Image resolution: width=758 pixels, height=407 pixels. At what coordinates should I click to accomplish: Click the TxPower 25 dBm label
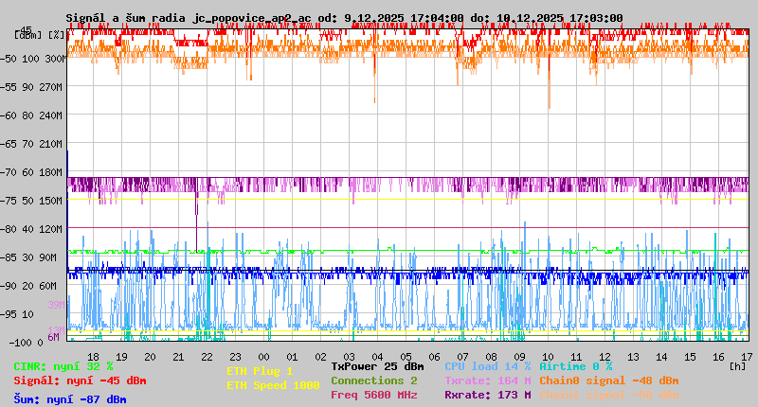click(x=377, y=366)
